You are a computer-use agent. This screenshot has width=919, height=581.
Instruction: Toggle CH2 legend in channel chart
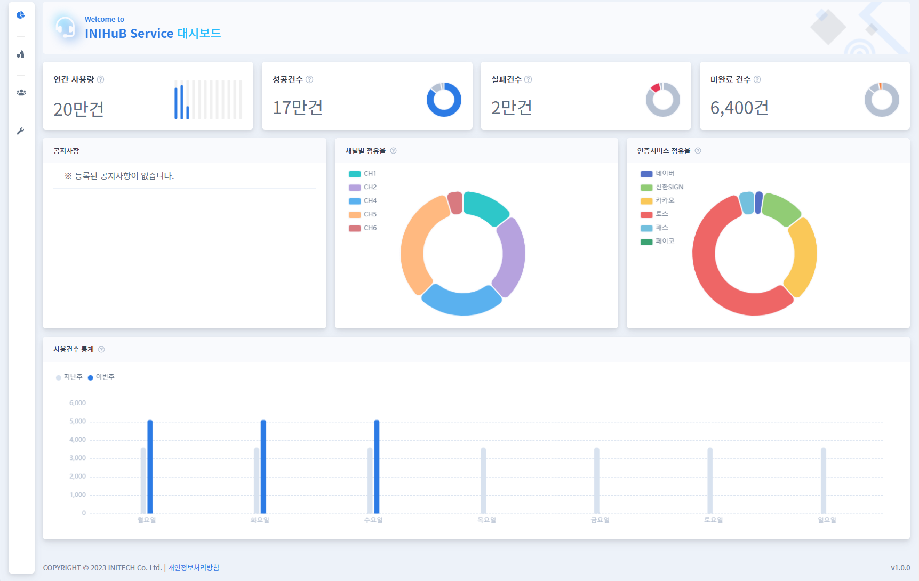(363, 187)
